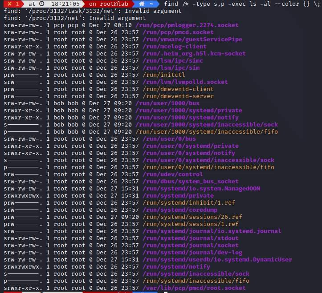Select /run/initctl pipe path
The height and width of the screenshot is (293, 322).
coord(164,75)
